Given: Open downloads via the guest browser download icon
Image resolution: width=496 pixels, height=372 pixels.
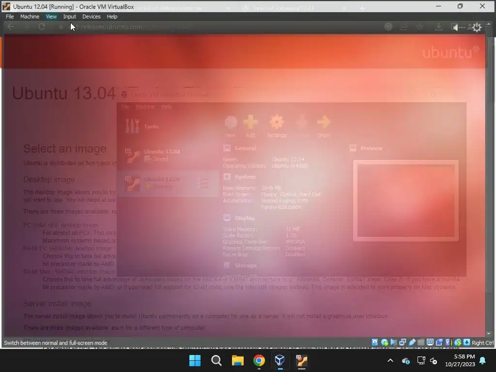Looking at the screenshot, I should pos(438,27).
